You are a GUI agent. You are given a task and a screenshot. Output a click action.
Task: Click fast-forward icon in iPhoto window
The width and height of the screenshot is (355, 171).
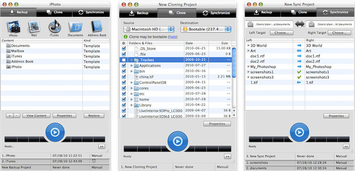point(102,146)
